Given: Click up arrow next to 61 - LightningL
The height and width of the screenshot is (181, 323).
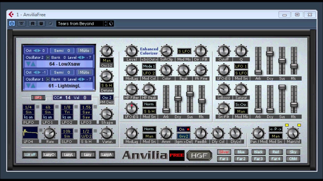Looking at the screenshot, I should [x=33, y=86].
